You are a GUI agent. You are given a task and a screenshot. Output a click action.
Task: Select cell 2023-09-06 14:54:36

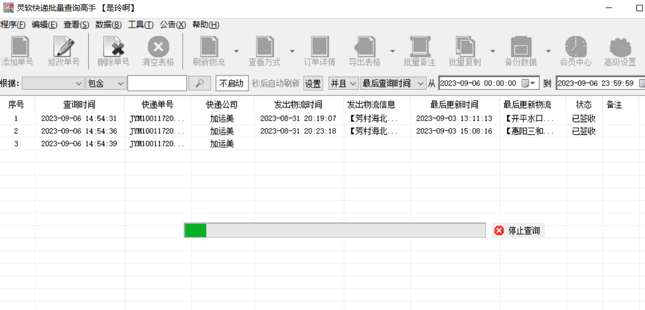tap(79, 131)
